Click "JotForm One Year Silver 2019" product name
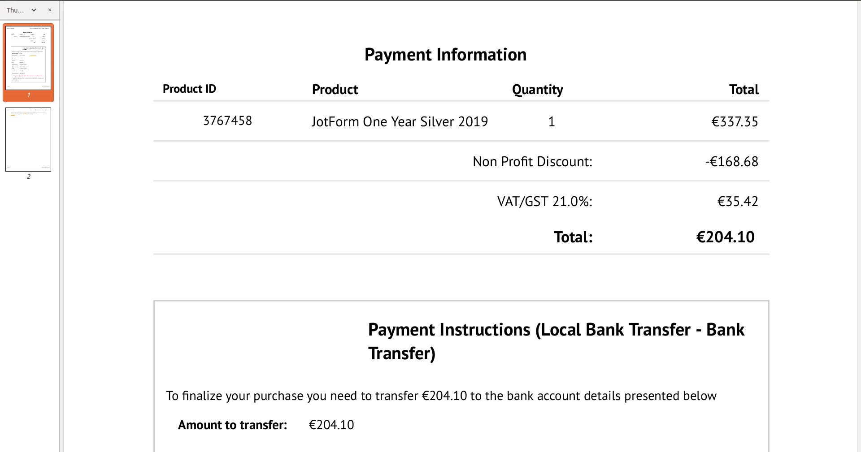The height and width of the screenshot is (452, 861). tap(400, 121)
